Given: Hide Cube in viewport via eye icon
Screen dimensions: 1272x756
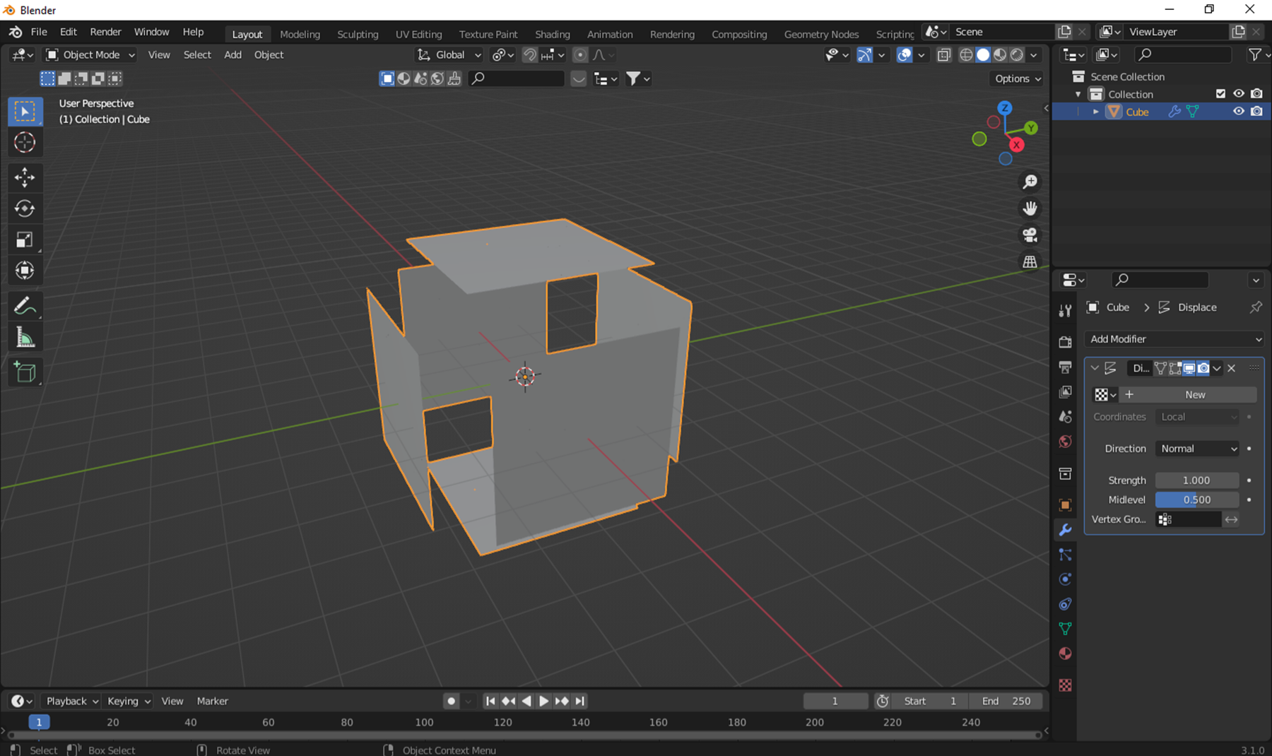Looking at the screenshot, I should [1238, 111].
